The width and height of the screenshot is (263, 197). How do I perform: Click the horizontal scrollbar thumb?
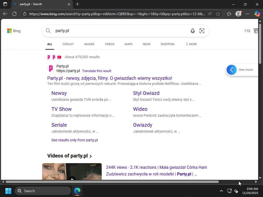[112, 182]
